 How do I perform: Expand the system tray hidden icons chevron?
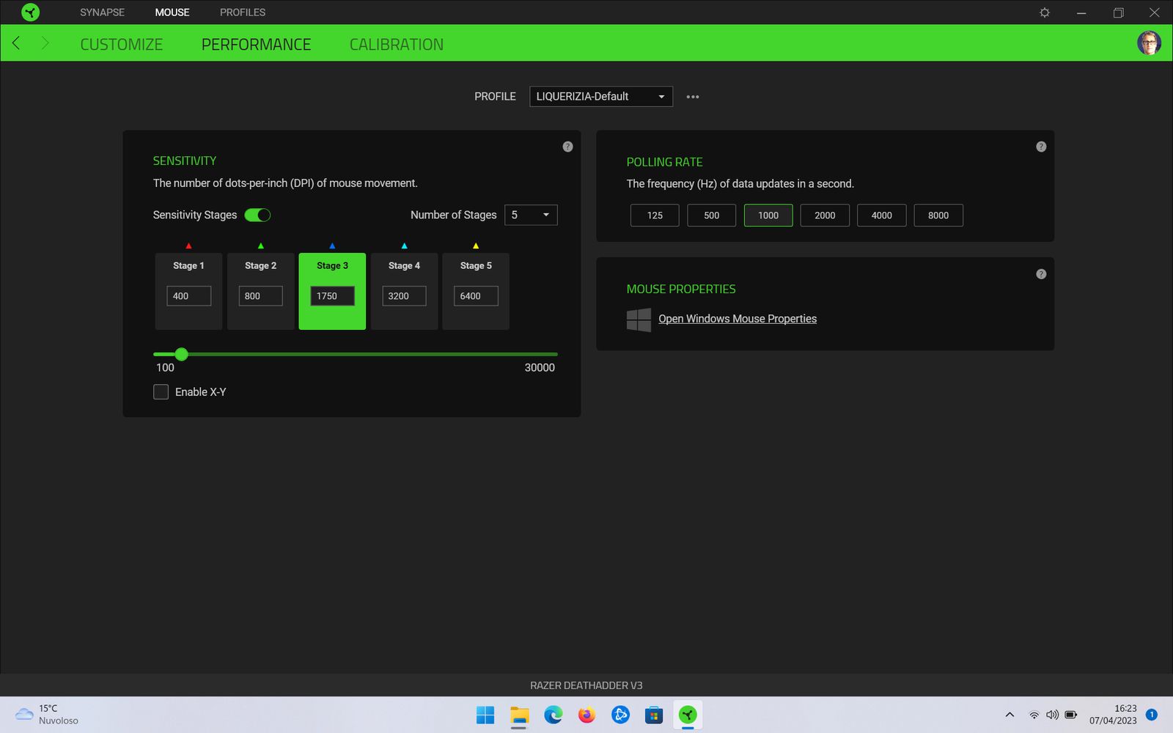click(x=1010, y=715)
